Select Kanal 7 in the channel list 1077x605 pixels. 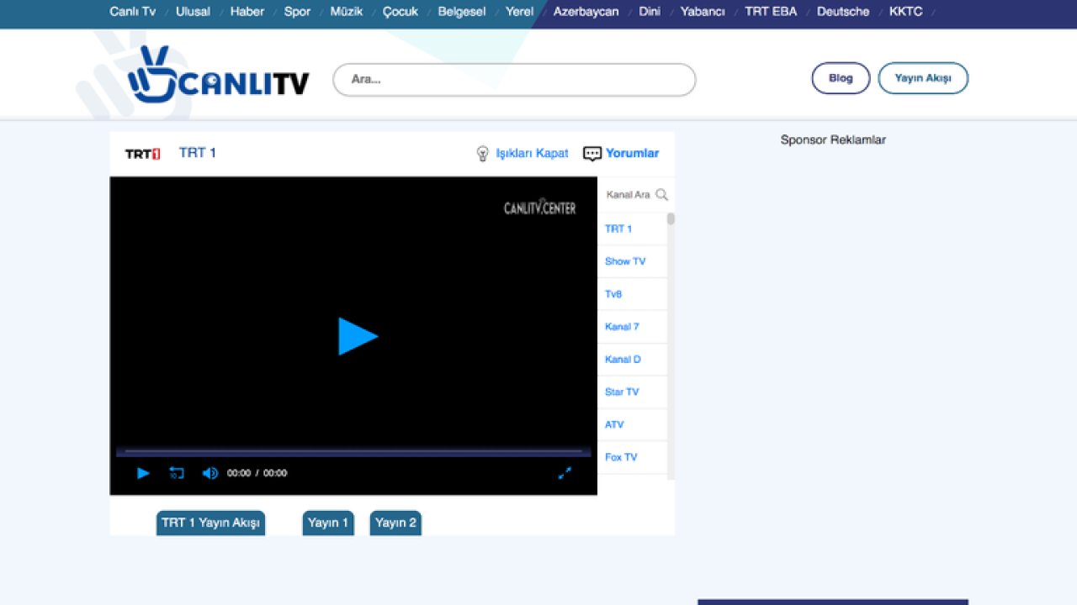pos(632,327)
